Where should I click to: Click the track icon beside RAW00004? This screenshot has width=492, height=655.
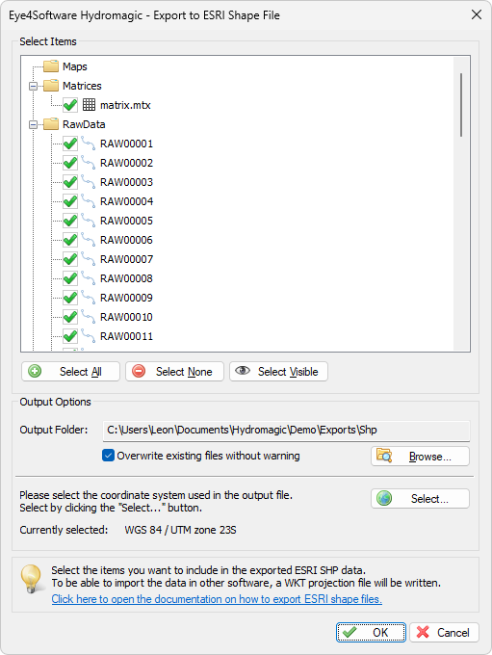(x=89, y=201)
